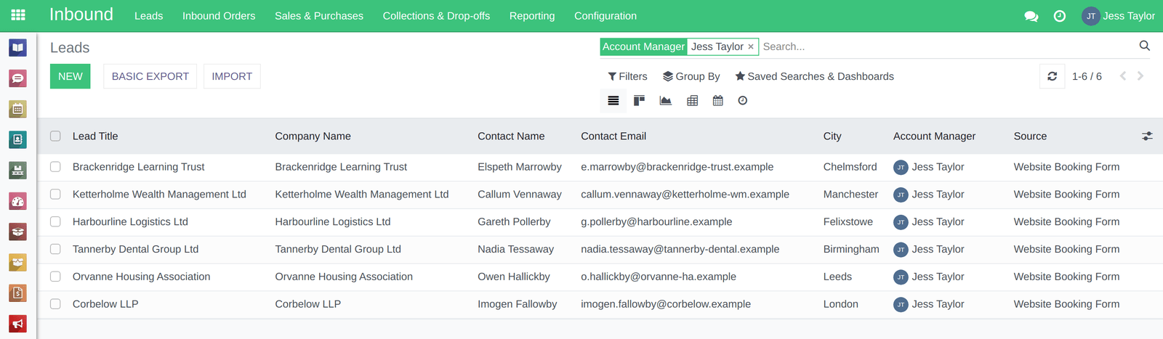Screen dimensions: 1163x339
Task: Switch to pivot table view
Action: click(693, 101)
